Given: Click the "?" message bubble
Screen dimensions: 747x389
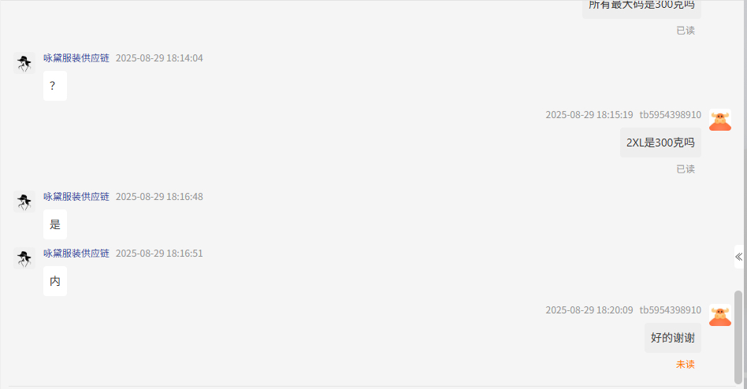Looking at the screenshot, I should pos(55,86).
